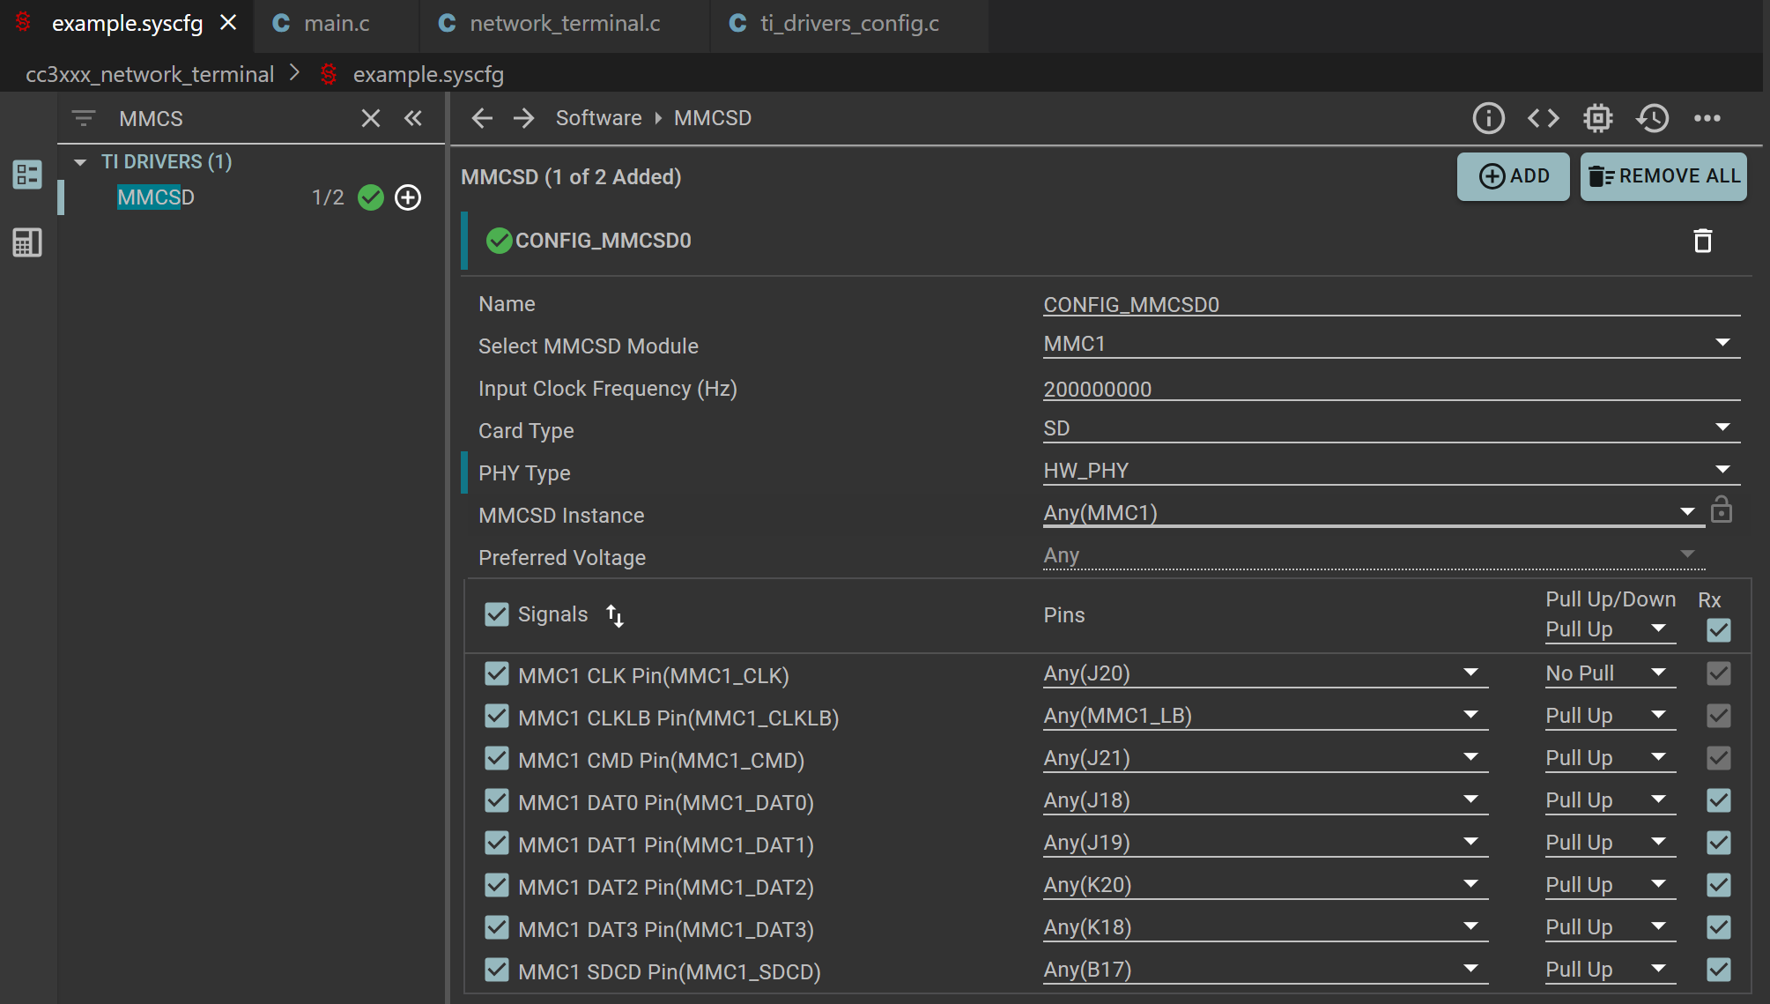Collapse the side panel with double chevron

[x=413, y=118]
